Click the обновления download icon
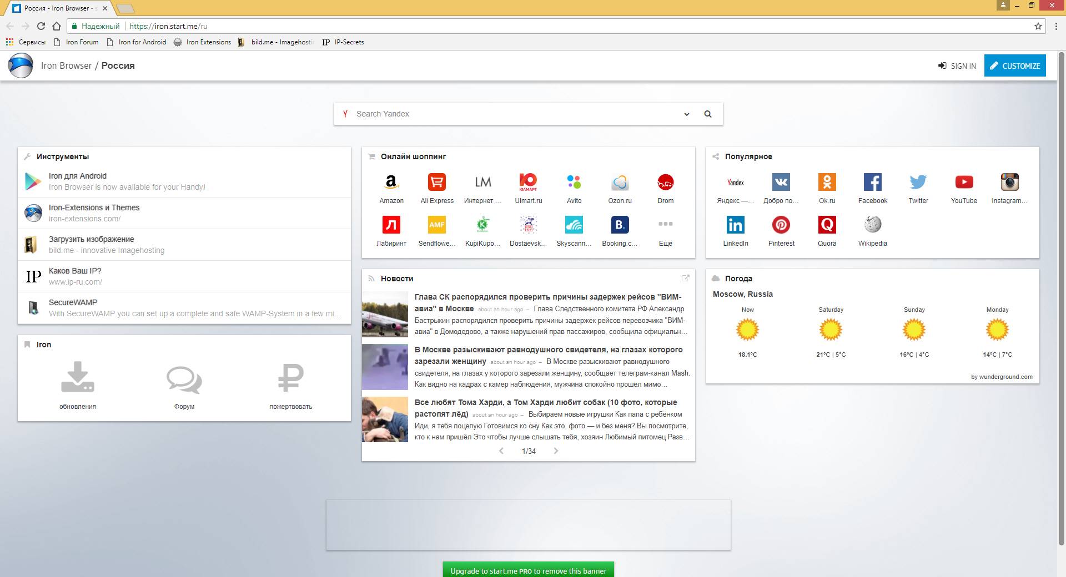Viewport: 1066px width, 577px height. tap(78, 377)
